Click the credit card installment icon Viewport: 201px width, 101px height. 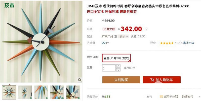click(x=162, y=96)
